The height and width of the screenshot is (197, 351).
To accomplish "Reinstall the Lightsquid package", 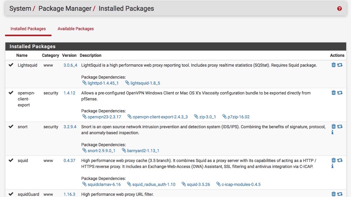I will coord(340,65).
